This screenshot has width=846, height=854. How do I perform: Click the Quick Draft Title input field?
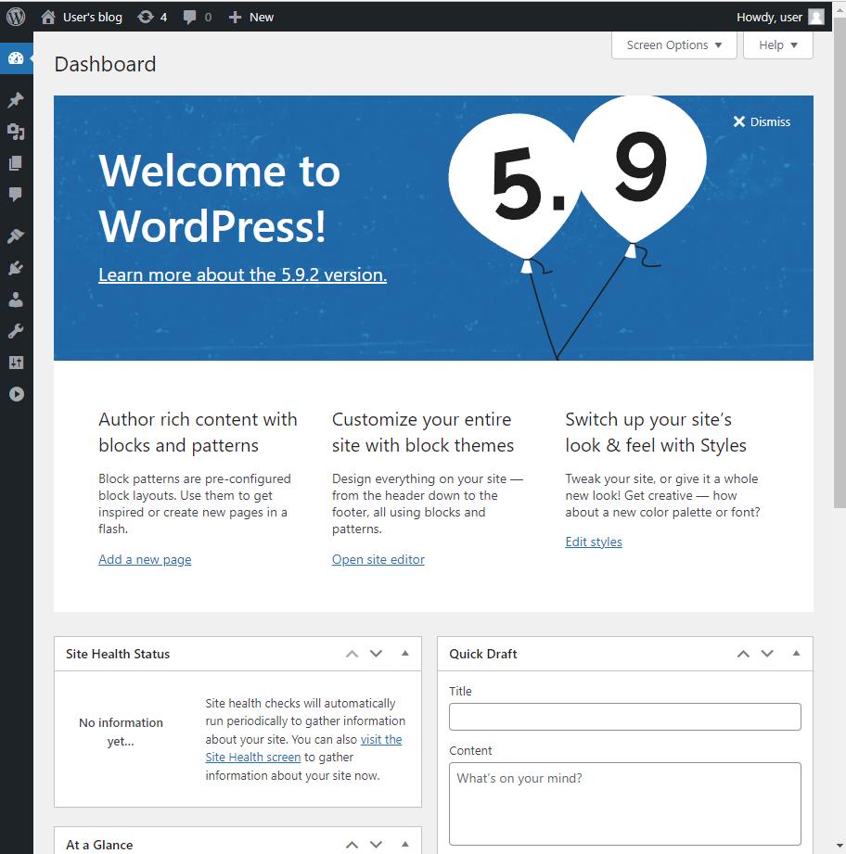[x=625, y=717]
